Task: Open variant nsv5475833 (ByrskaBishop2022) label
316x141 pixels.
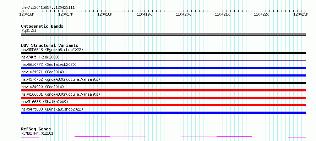Action: (x=52, y=109)
